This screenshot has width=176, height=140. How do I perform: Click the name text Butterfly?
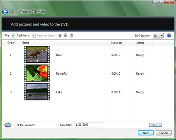62,73
